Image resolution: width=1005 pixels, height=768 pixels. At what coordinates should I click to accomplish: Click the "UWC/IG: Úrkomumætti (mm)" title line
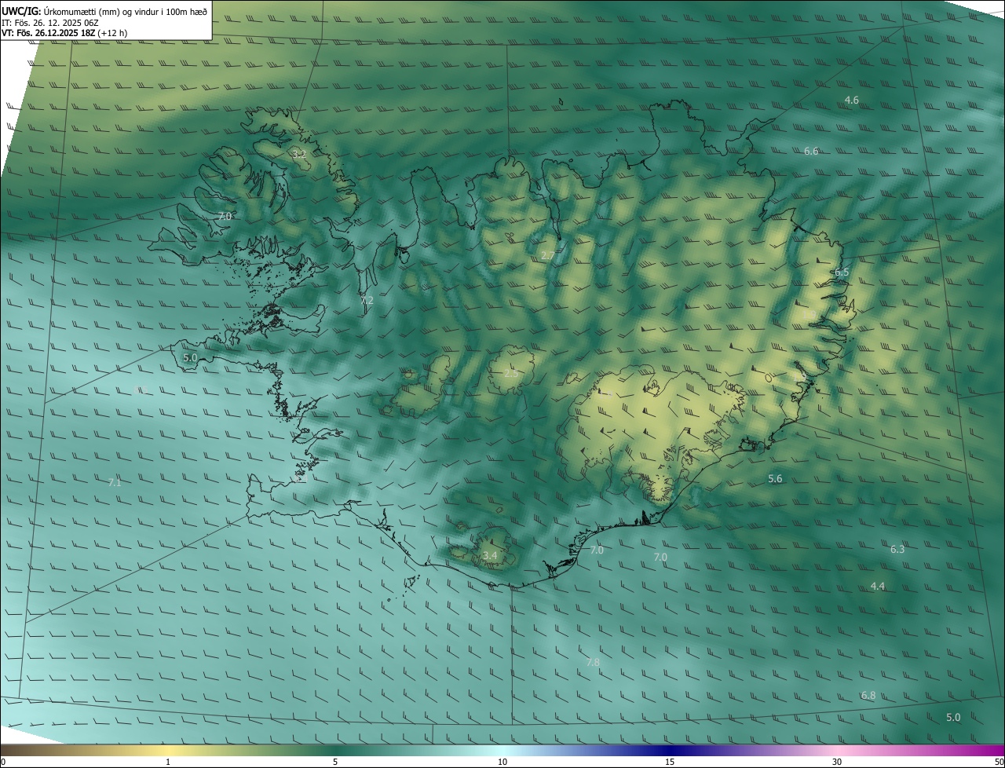[104, 12]
